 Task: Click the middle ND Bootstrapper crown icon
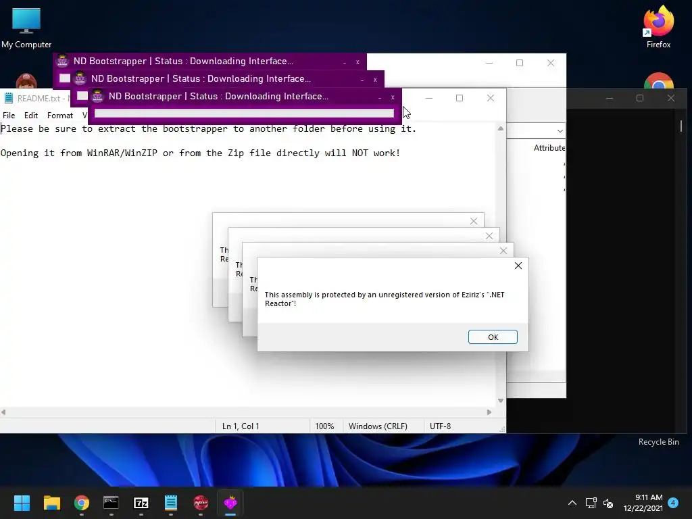tap(80, 78)
